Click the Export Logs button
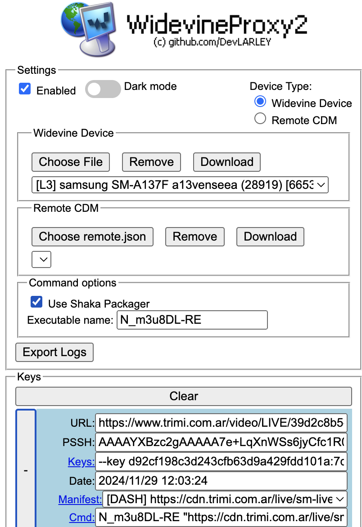The image size is (362, 527). tap(54, 352)
